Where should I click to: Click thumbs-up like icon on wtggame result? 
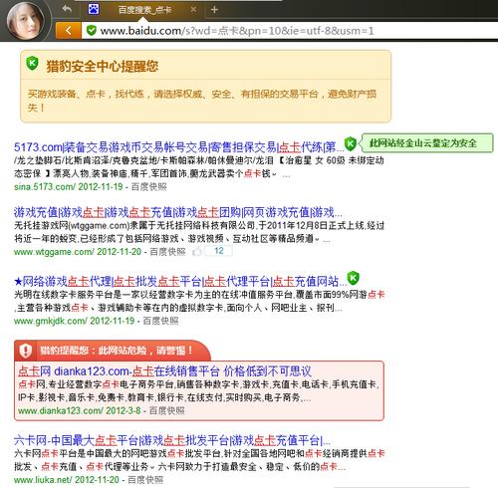197,252
